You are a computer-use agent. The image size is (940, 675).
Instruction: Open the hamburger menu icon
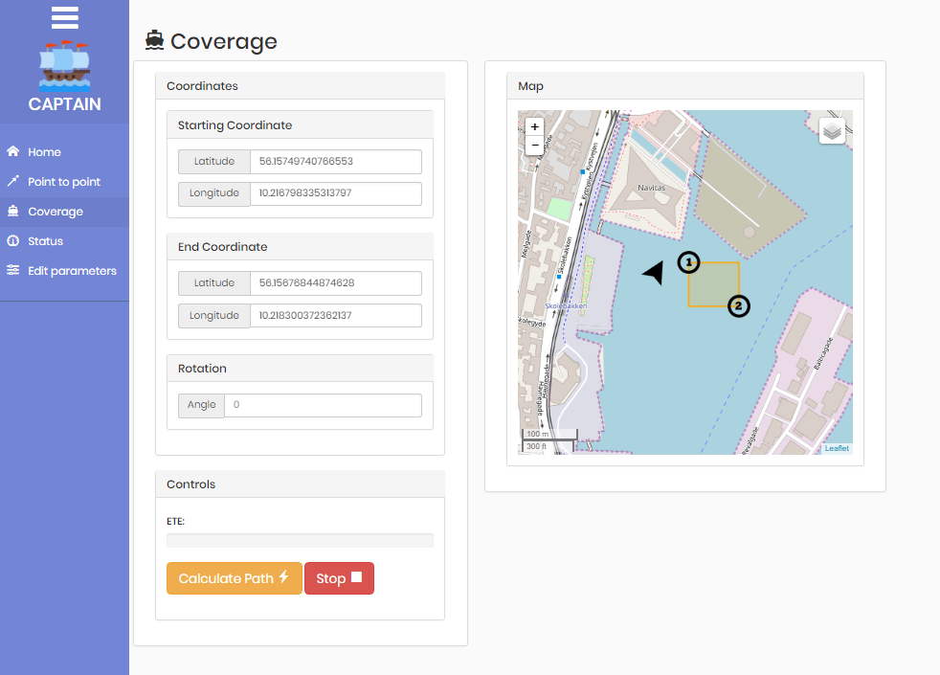(x=65, y=17)
